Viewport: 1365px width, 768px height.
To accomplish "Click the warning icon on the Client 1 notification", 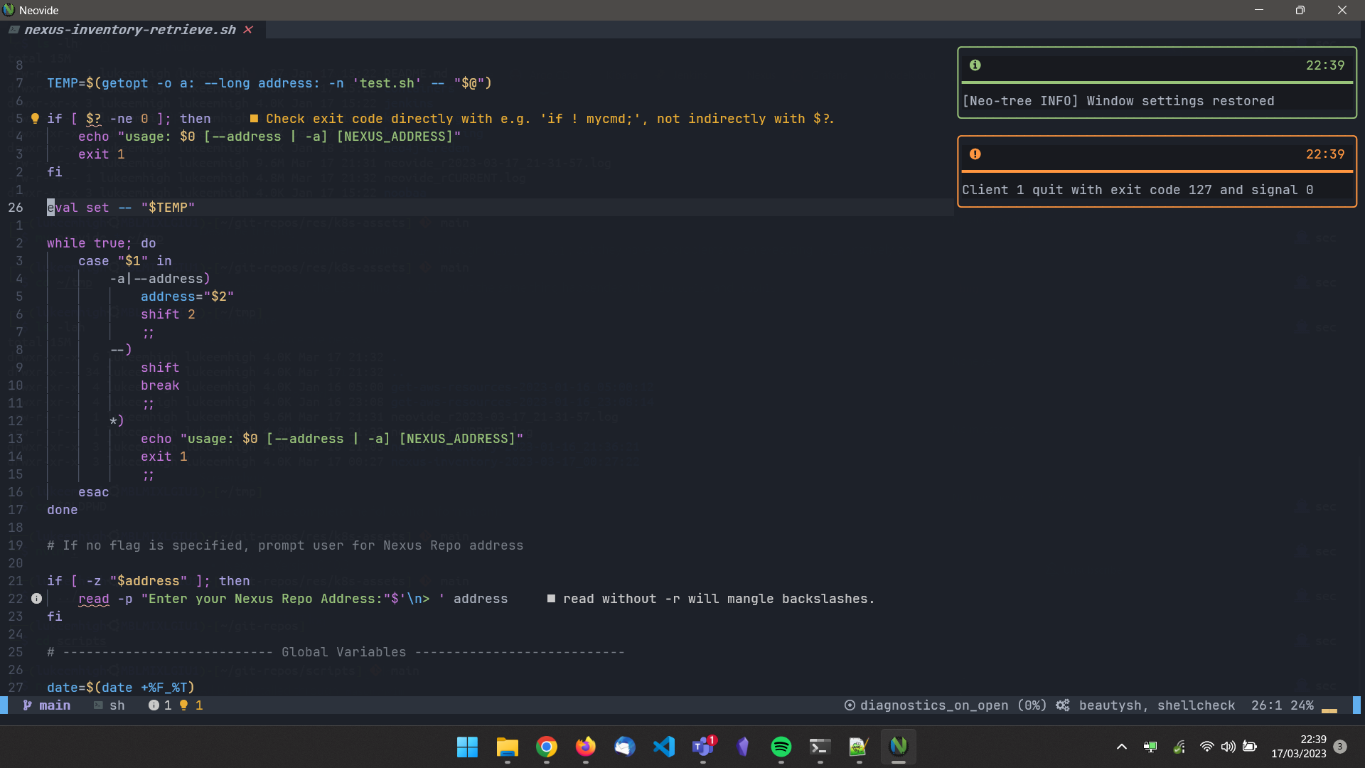I will [x=975, y=154].
